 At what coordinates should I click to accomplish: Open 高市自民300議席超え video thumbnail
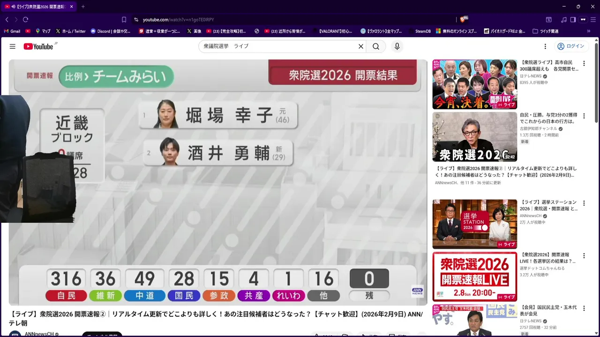point(474,84)
